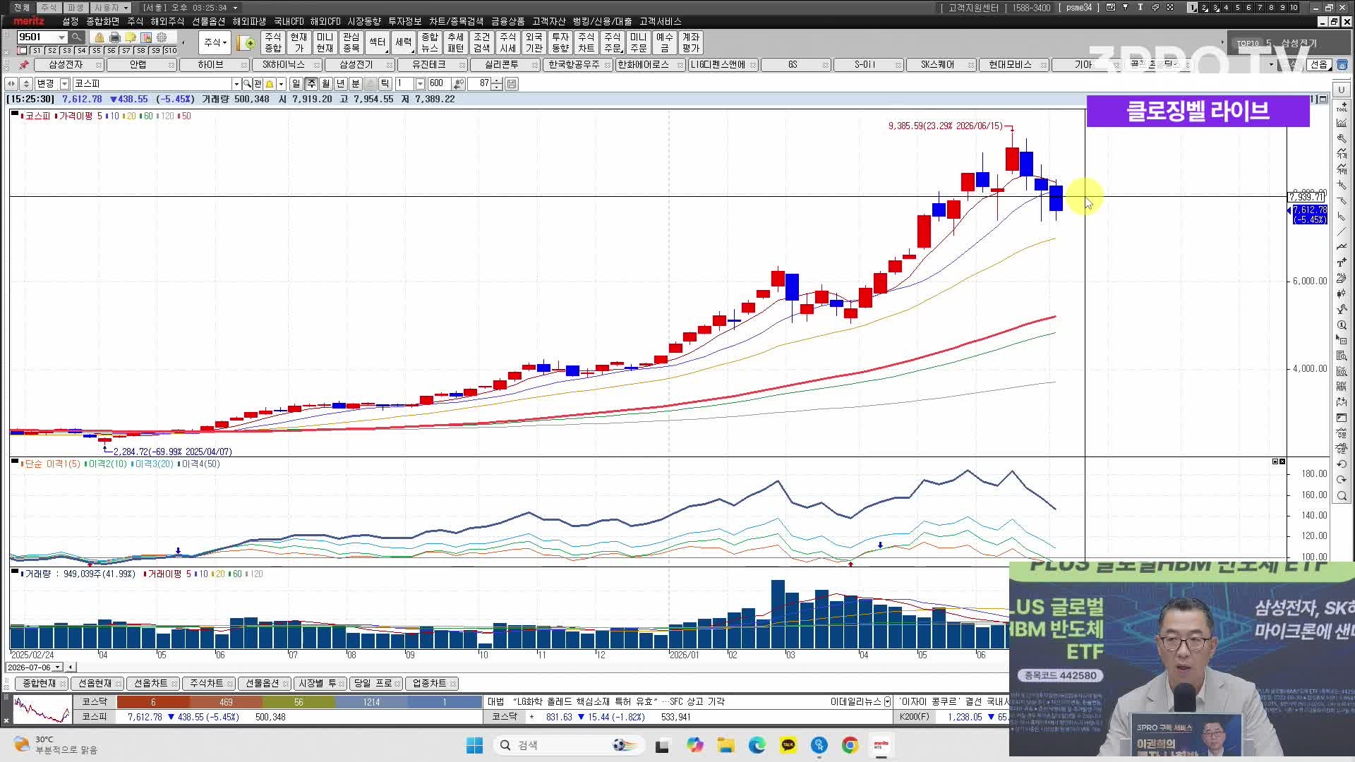Click the 관심종목 toolbar button
The height and width of the screenshot is (762, 1355).
351,43
